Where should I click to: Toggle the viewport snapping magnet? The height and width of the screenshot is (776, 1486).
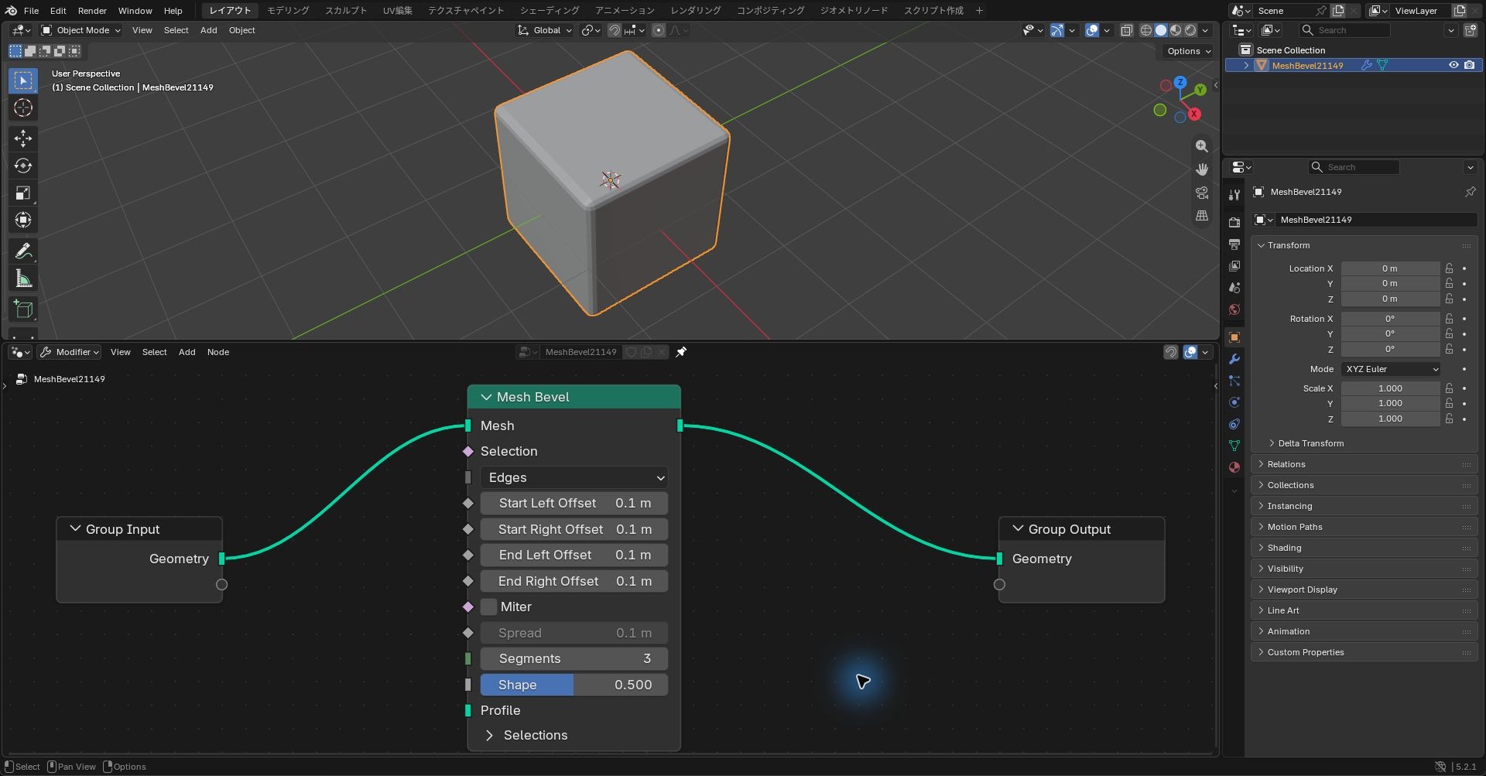coord(614,30)
